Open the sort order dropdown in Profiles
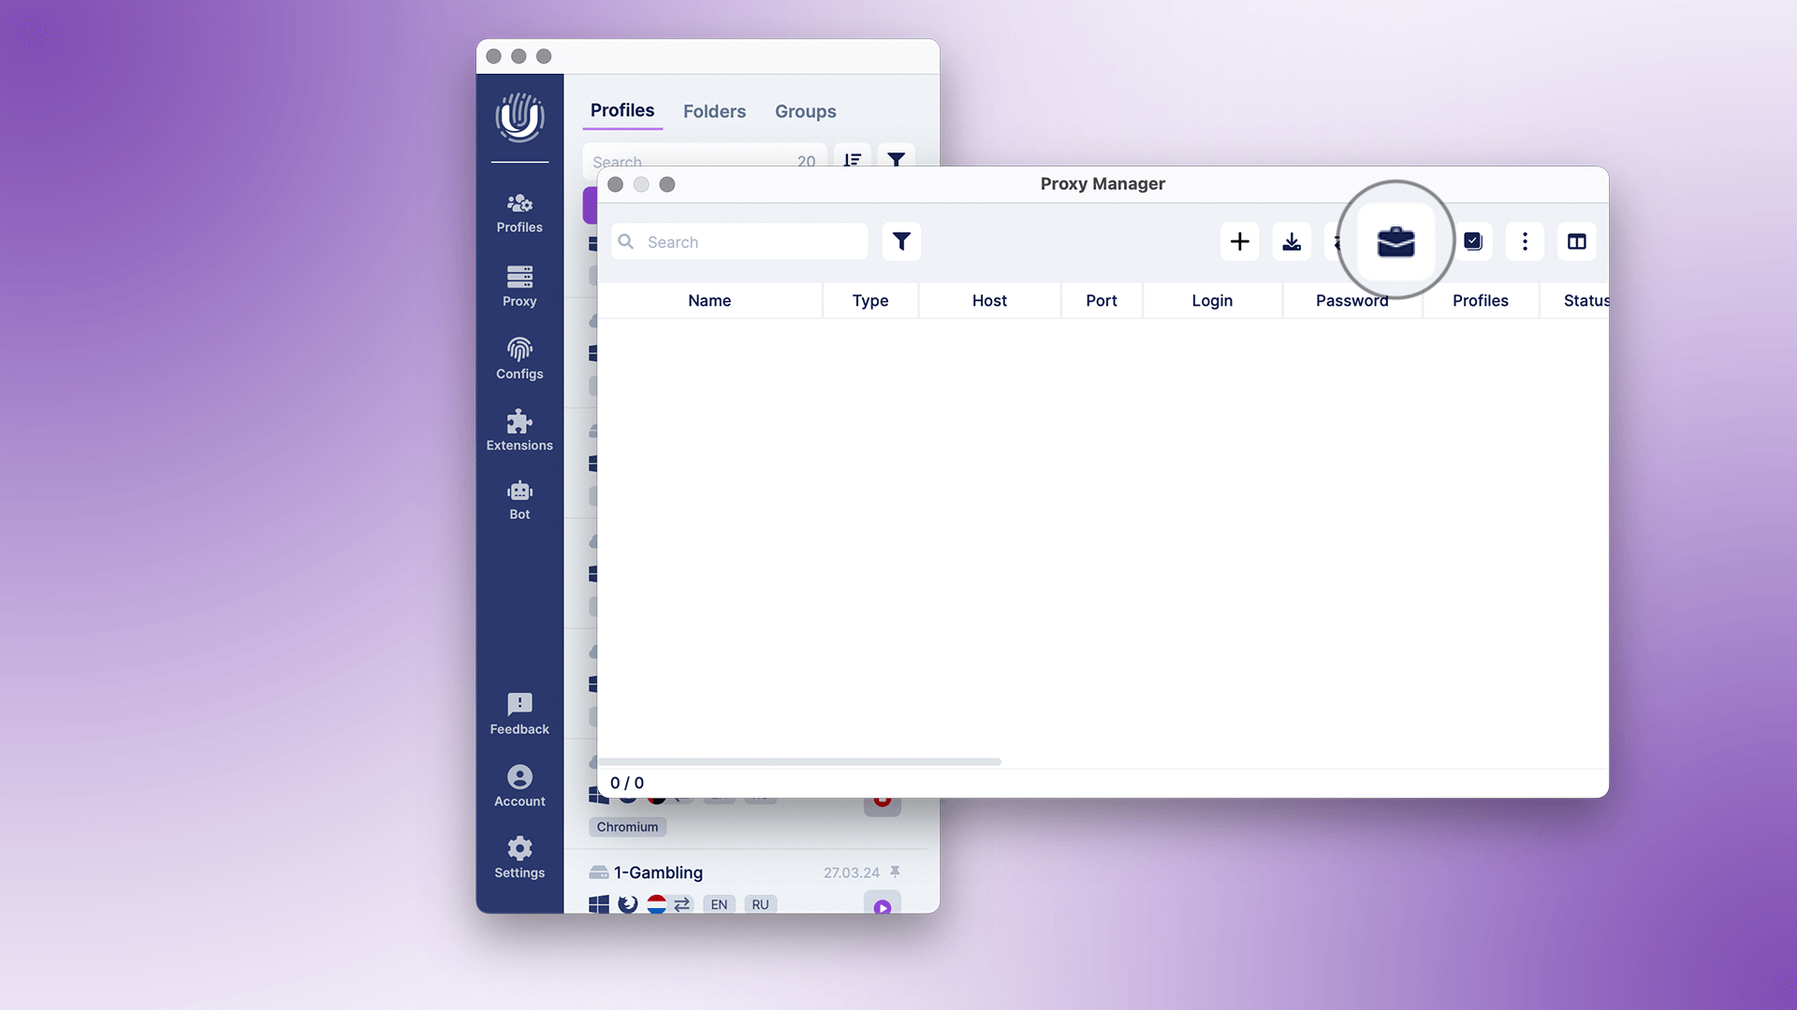 [x=852, y=159]
